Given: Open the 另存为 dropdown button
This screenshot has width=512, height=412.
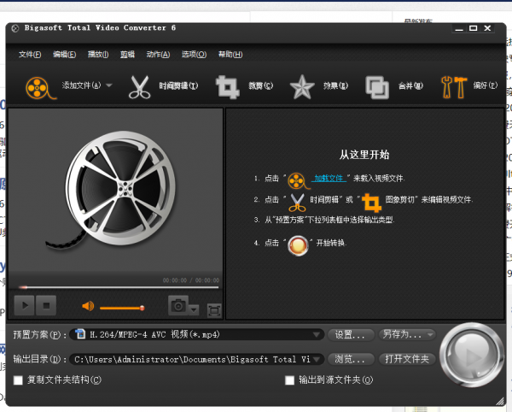Looking at the screenshot, I should click(407, 334).
